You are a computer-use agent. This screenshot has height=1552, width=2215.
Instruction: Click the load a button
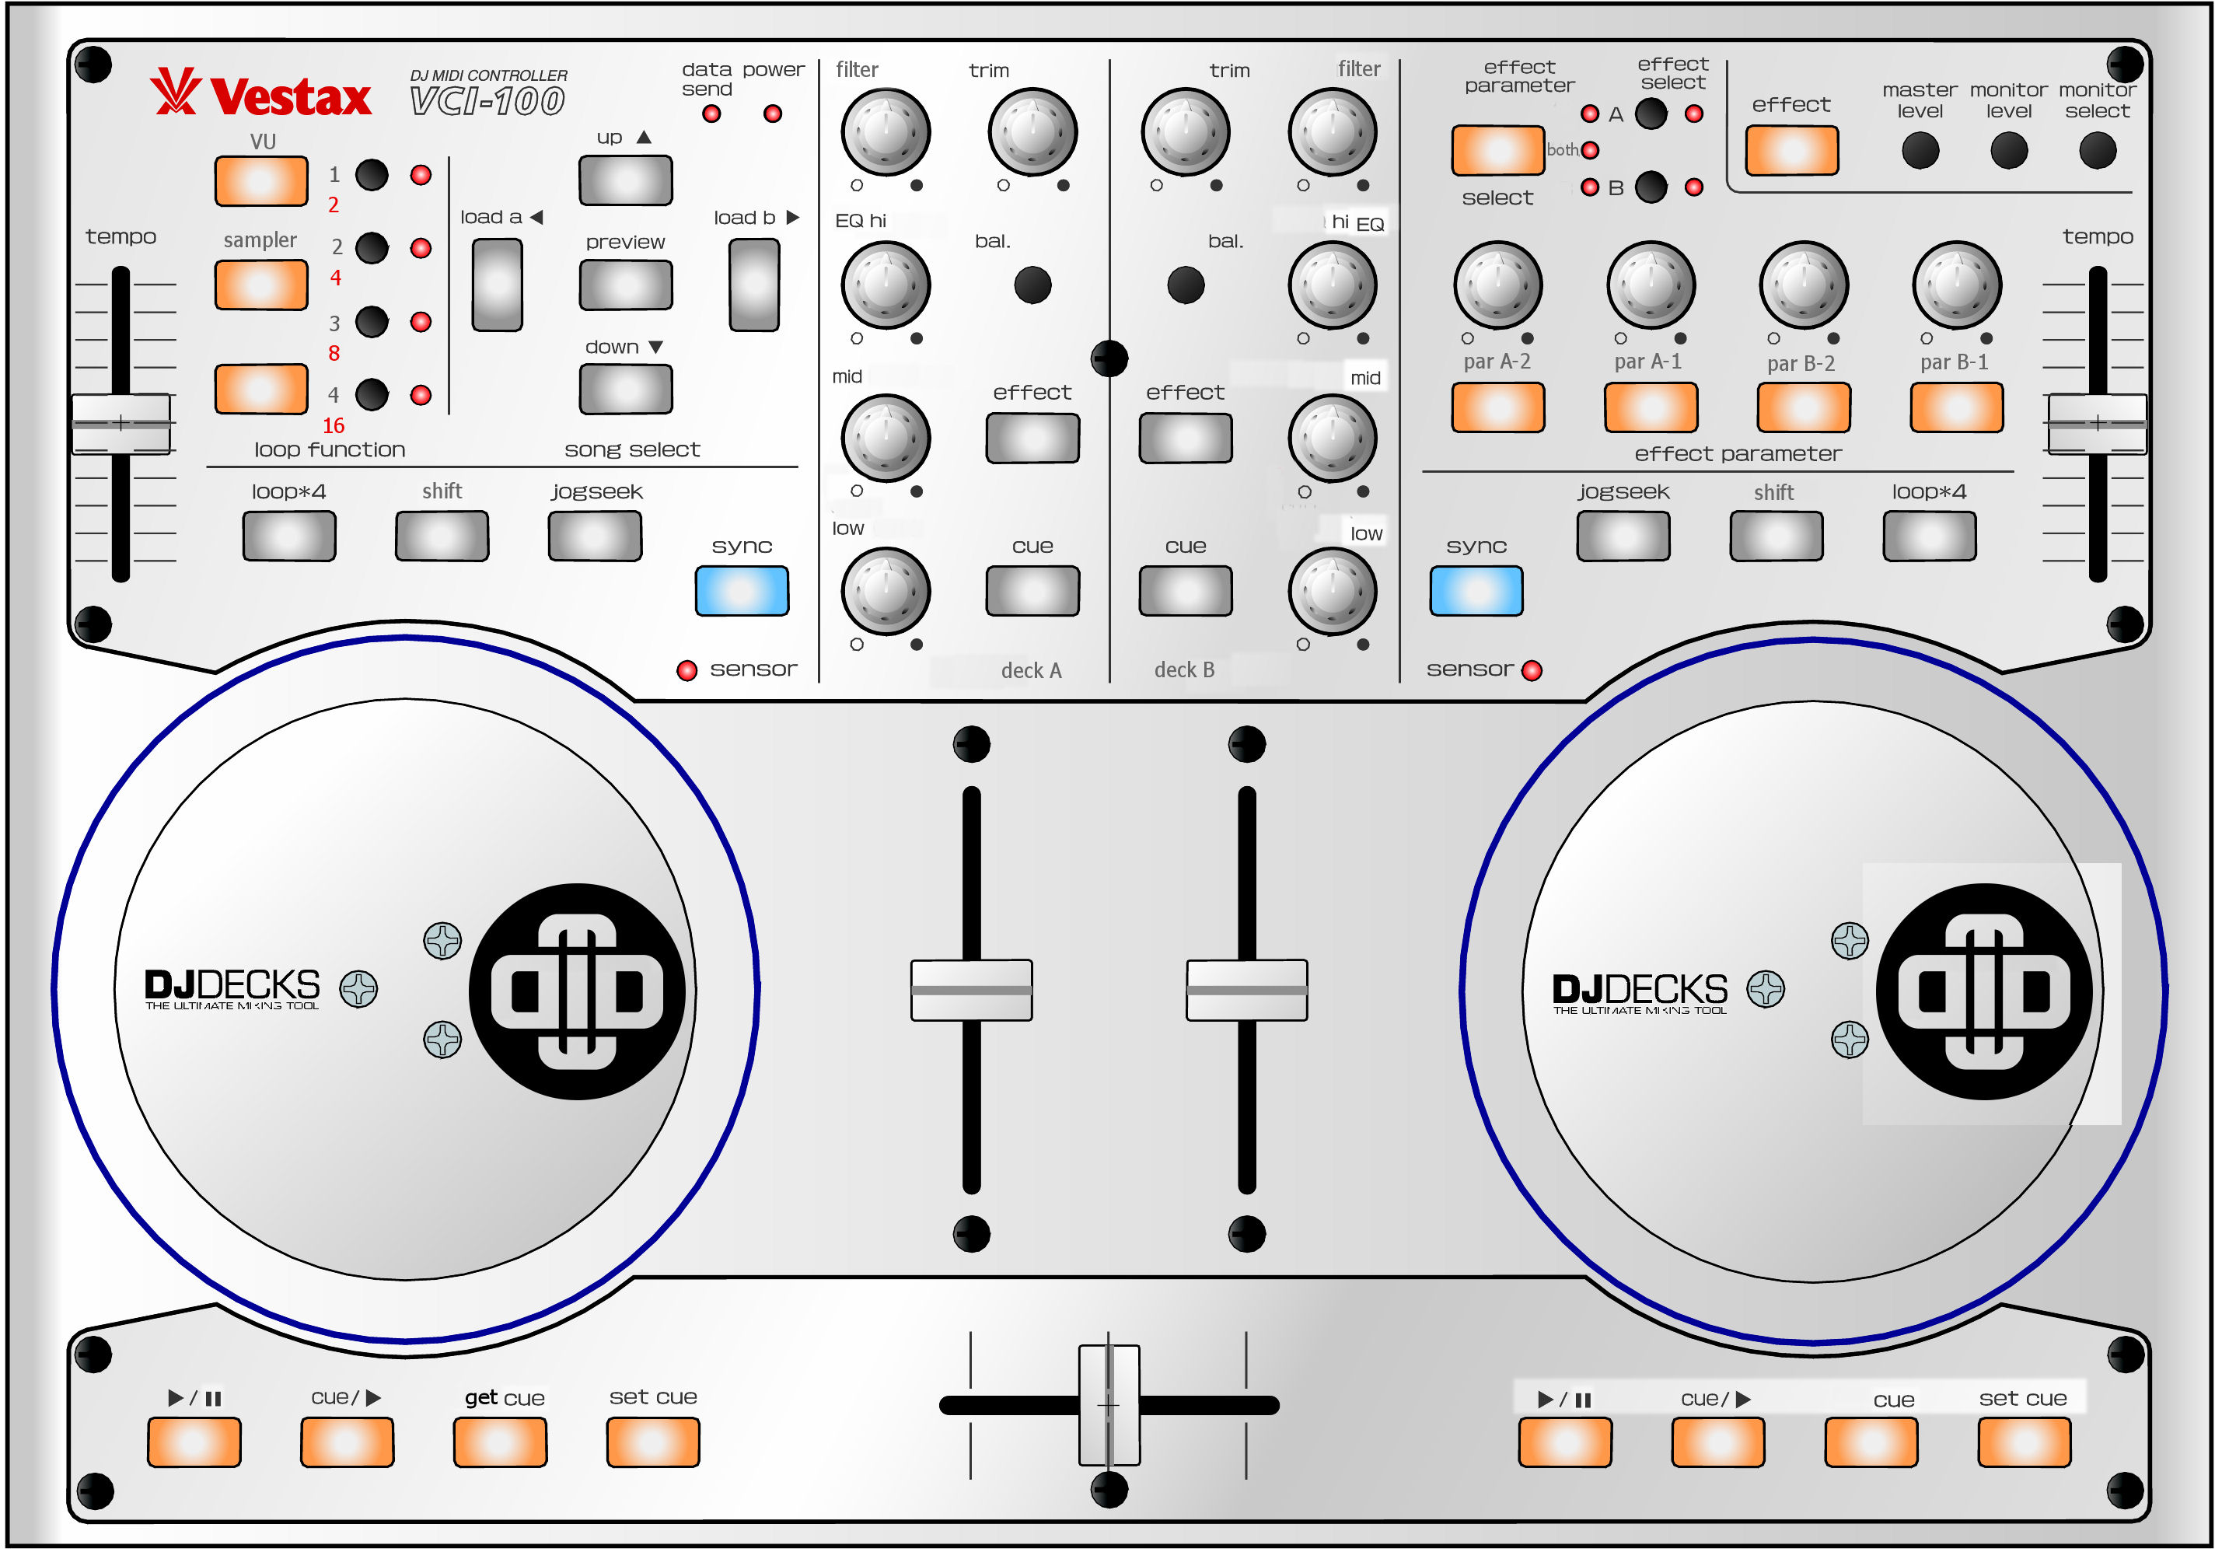pyautogui.click(x=497, y=285)
